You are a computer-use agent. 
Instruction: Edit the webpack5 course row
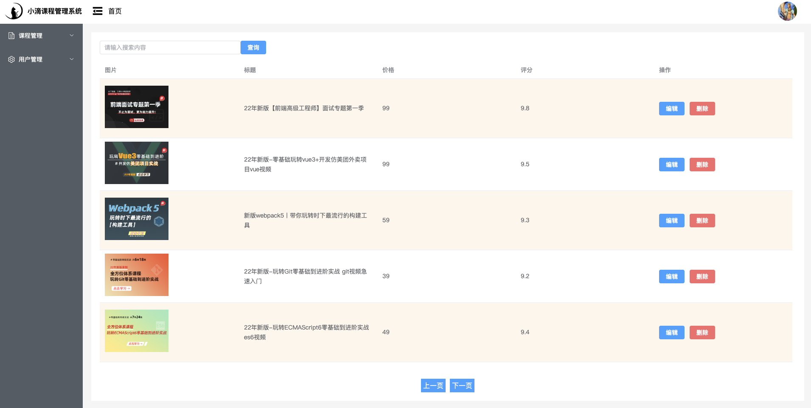(x=671, y=221)
